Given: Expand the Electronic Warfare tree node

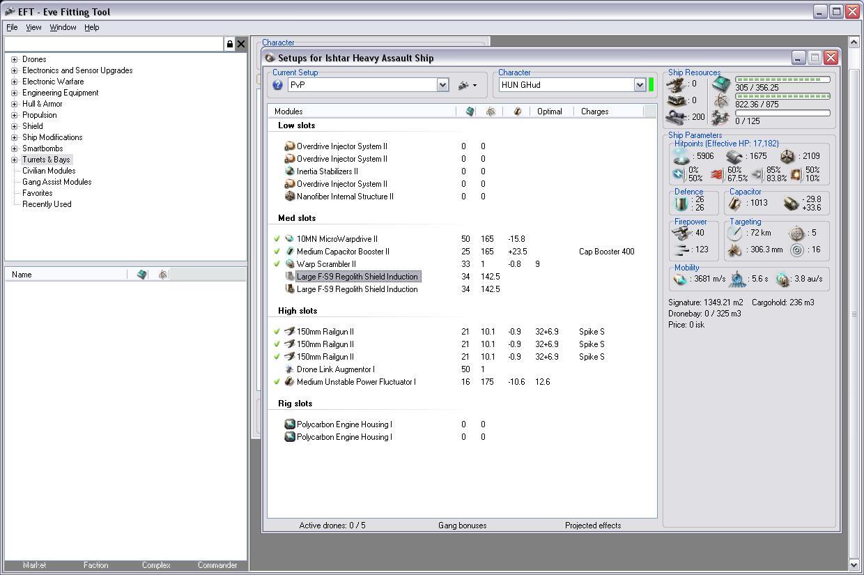Looking at the screenshot, I should 14,82.
